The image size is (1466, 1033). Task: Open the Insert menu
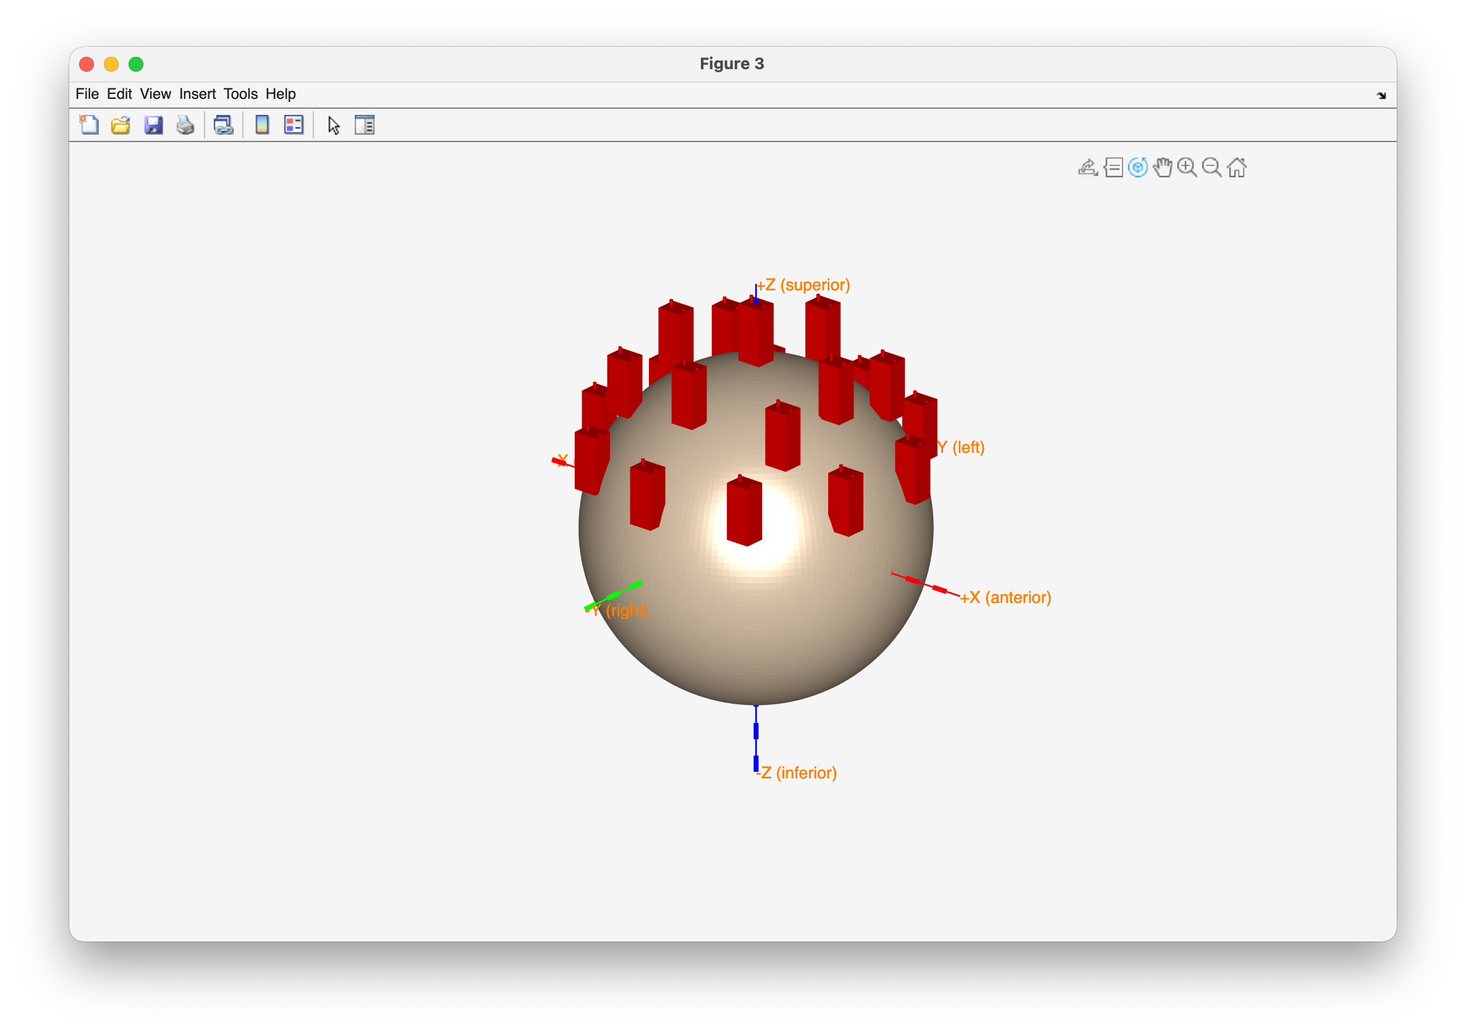tap(197, 94)
